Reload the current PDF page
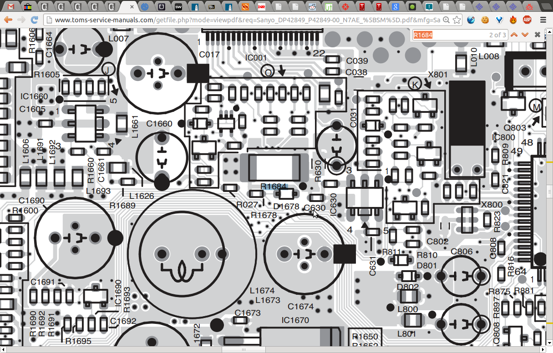 point(34,20)
